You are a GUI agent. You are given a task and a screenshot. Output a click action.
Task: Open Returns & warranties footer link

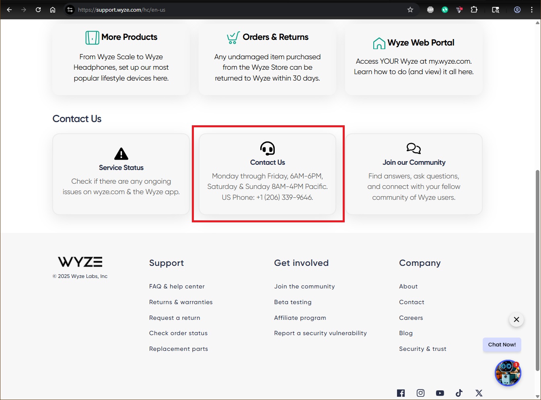pyautogui.click(x=181, y=302)
